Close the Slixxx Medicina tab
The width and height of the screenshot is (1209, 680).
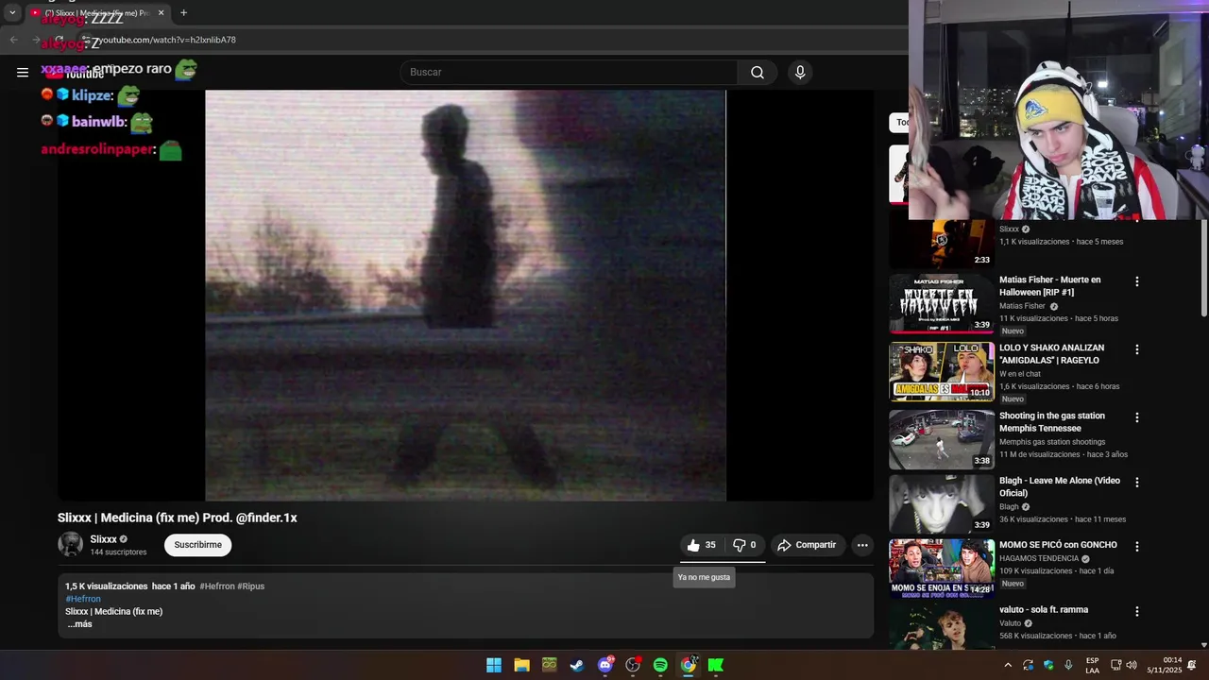coord(161,13)
